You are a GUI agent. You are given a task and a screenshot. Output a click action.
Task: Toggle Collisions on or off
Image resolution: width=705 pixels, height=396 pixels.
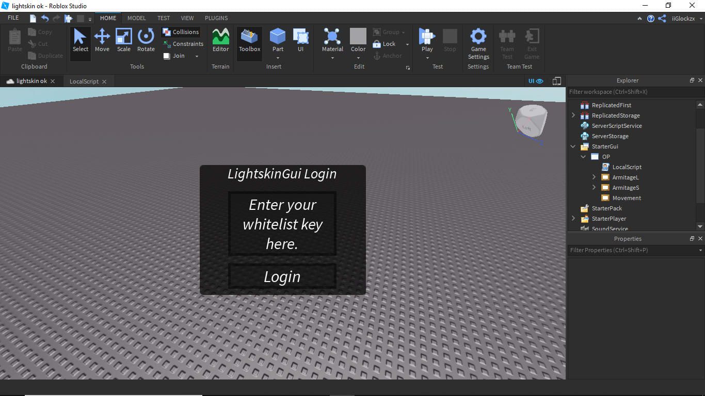point(181,32)
